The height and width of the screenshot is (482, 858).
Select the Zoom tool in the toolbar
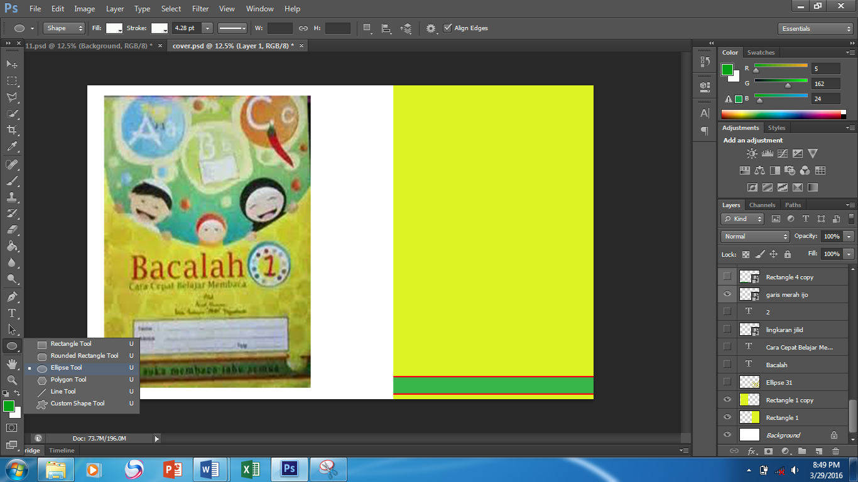pyautogui.click(x=11, y=380)
